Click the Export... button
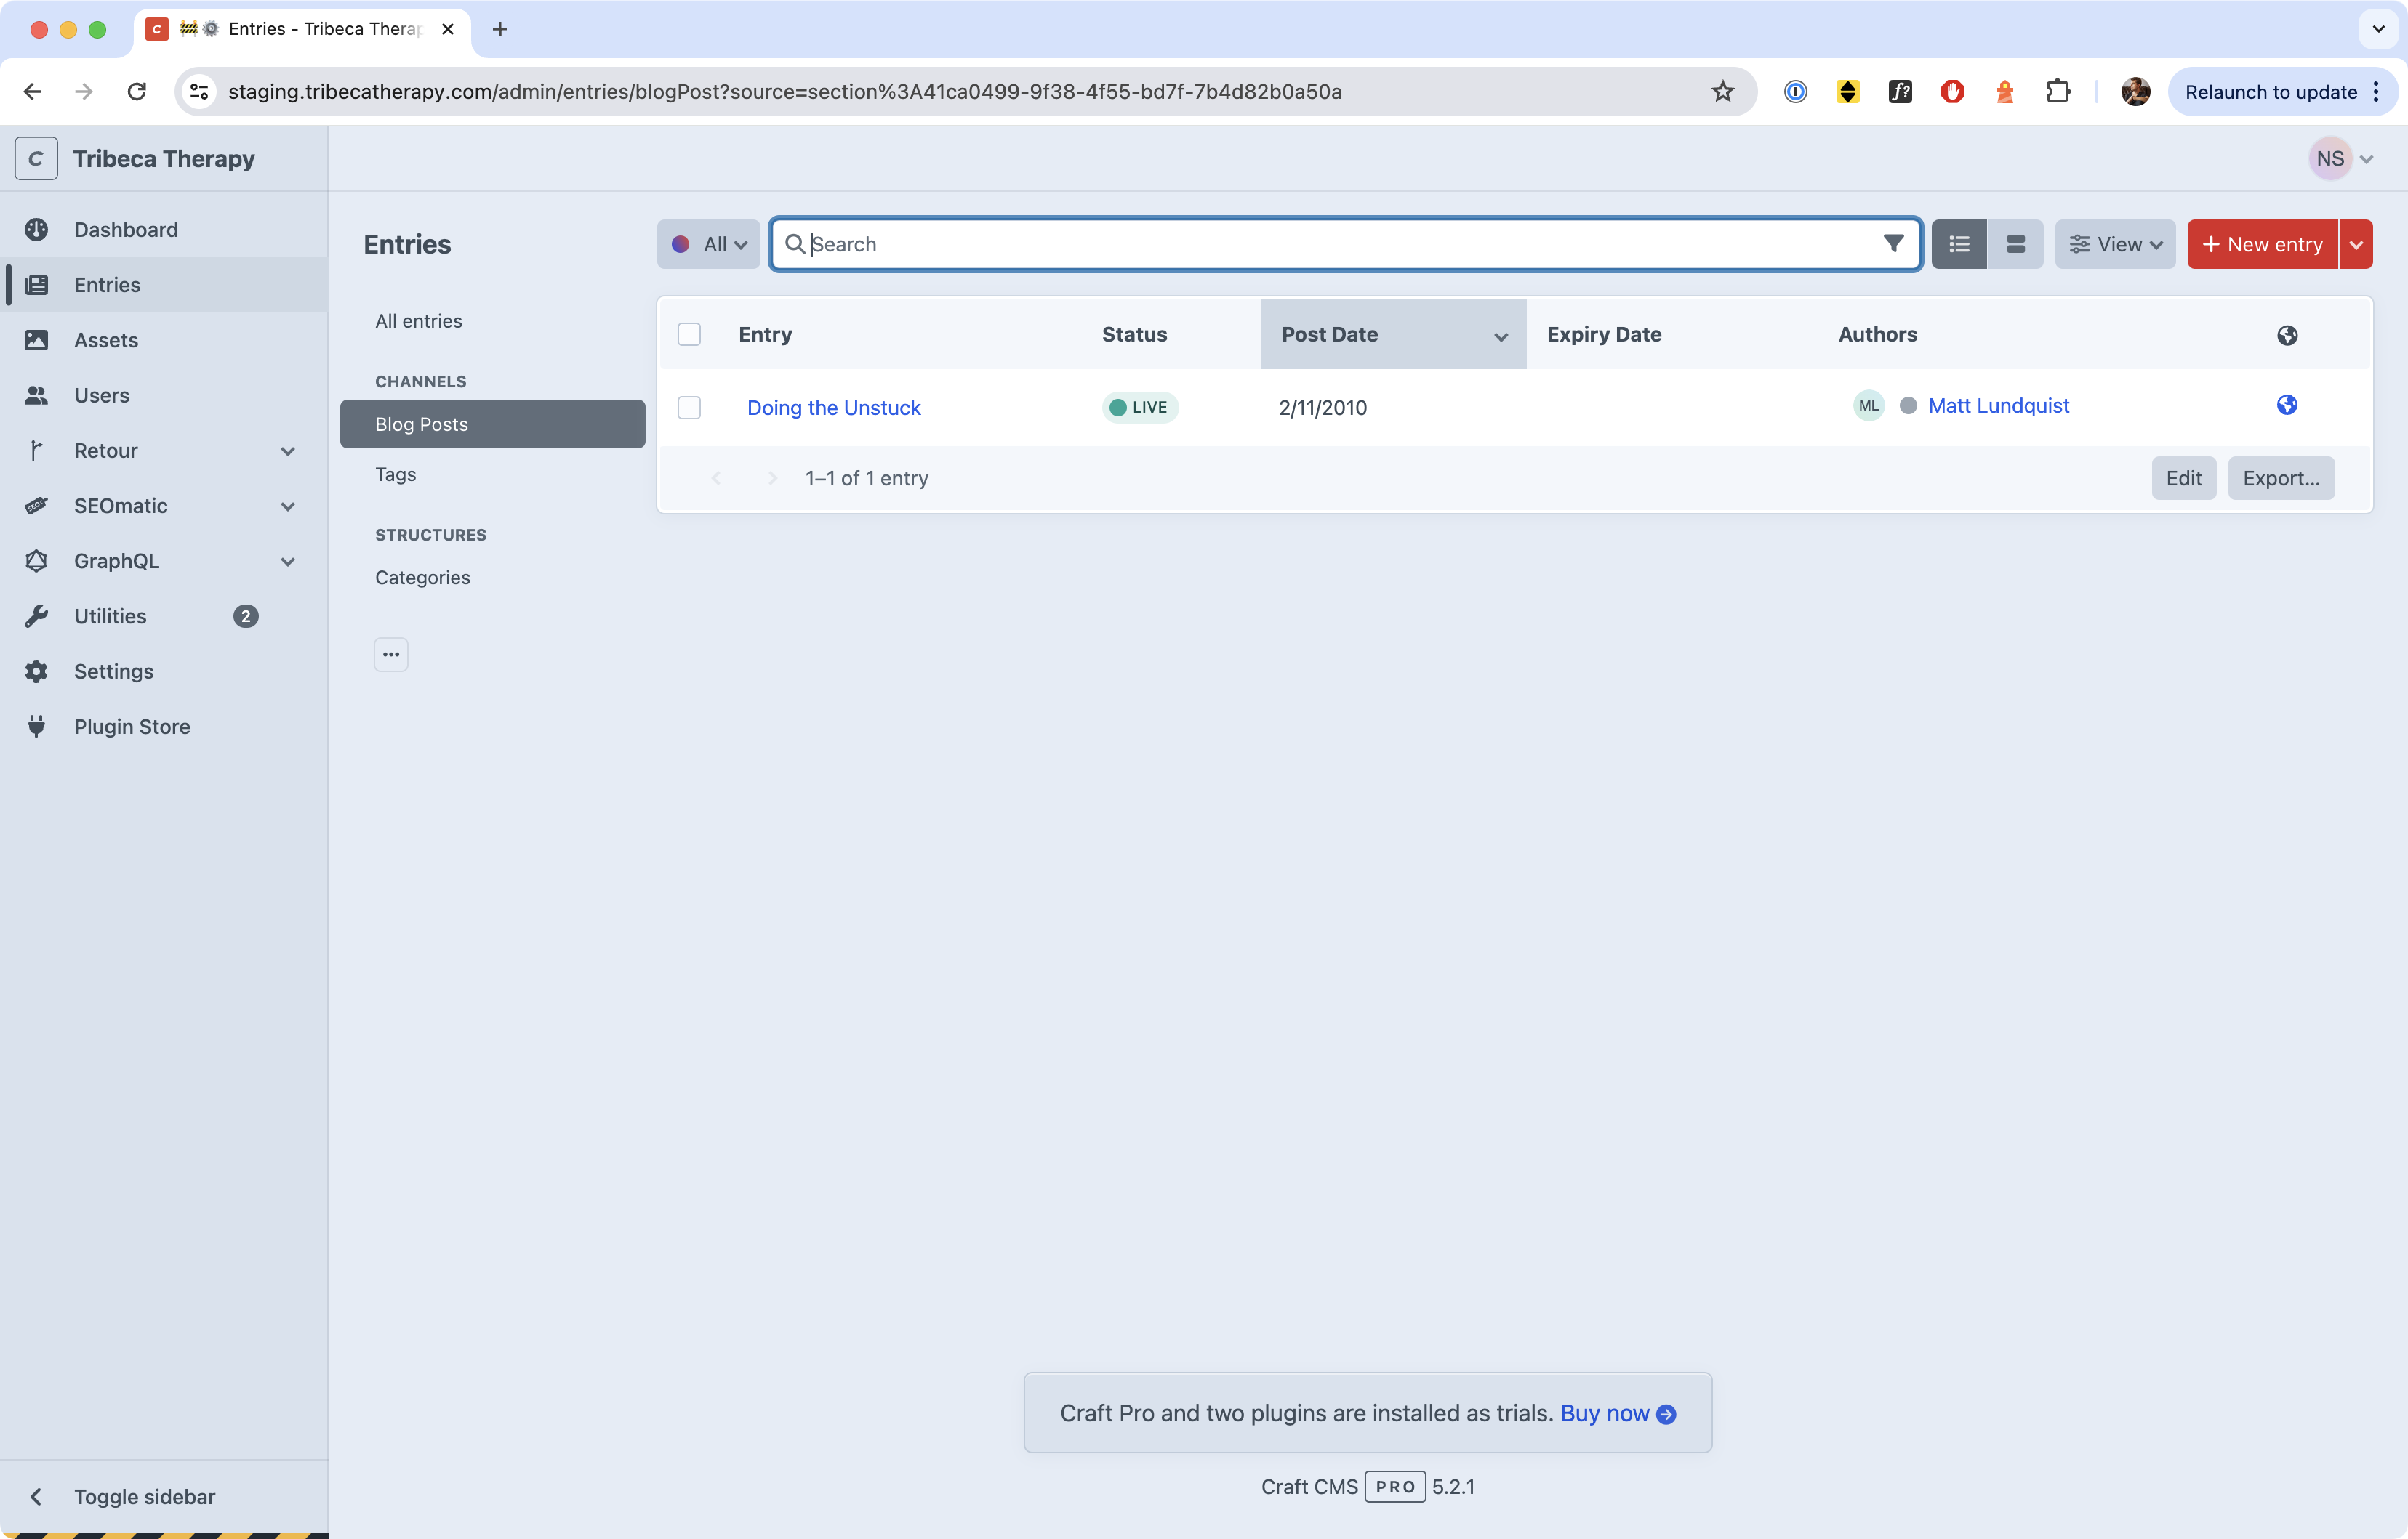Viewport: 2408px width, 1539px height. click(x=2281, y=477)
